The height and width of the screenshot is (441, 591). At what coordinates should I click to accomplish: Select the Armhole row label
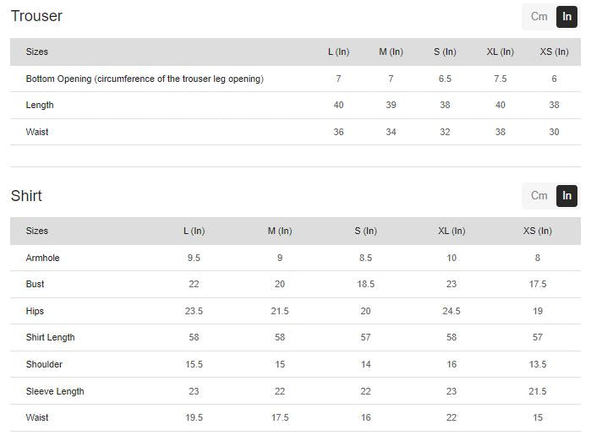tap(42, 258)
